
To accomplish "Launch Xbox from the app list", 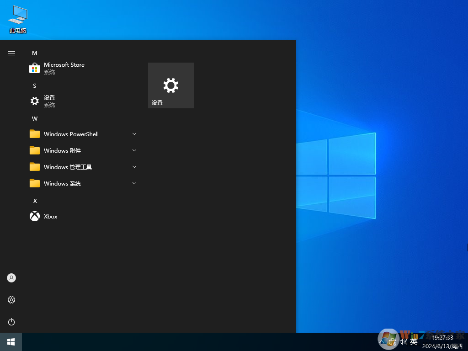I will pos(50,216).
